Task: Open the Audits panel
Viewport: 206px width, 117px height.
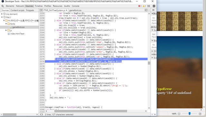Action: point(67,6)
